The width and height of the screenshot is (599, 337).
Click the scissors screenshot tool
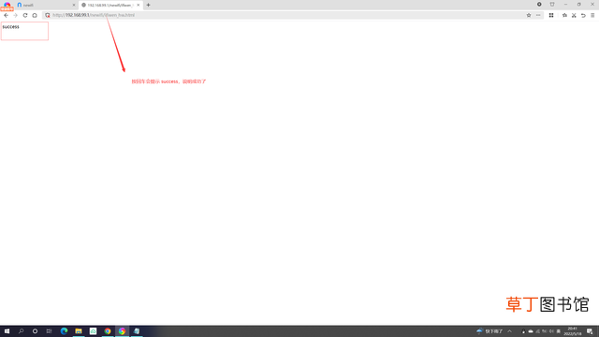tap(574, 15)
